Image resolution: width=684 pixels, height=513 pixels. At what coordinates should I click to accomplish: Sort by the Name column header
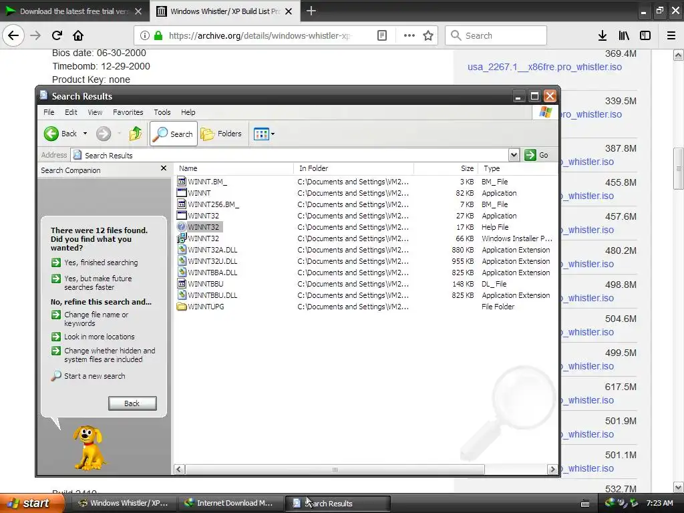[234, 168]
